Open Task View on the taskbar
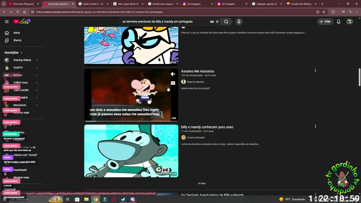The image size is (361, 203). (x=68, y=199)
